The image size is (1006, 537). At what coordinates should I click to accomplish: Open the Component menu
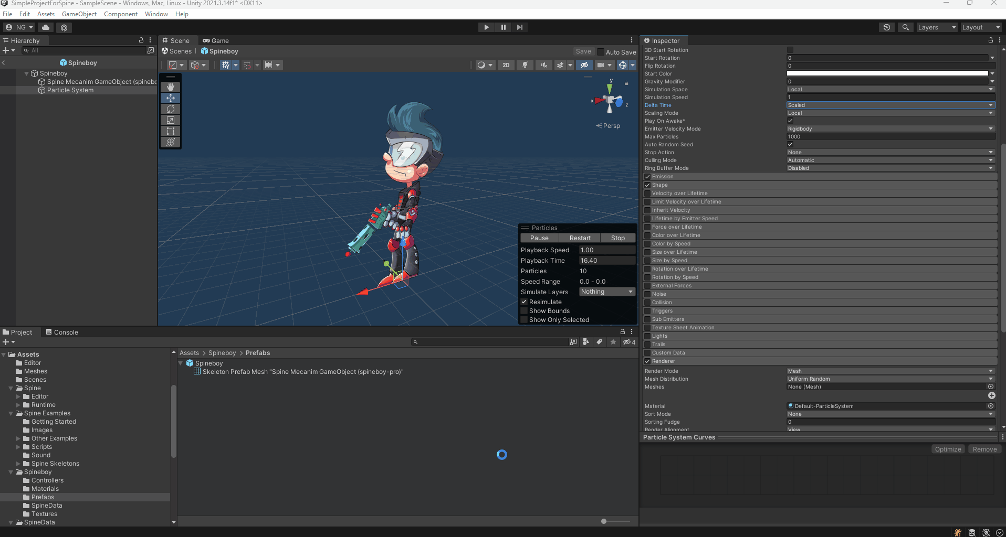[x=121, y=14]
